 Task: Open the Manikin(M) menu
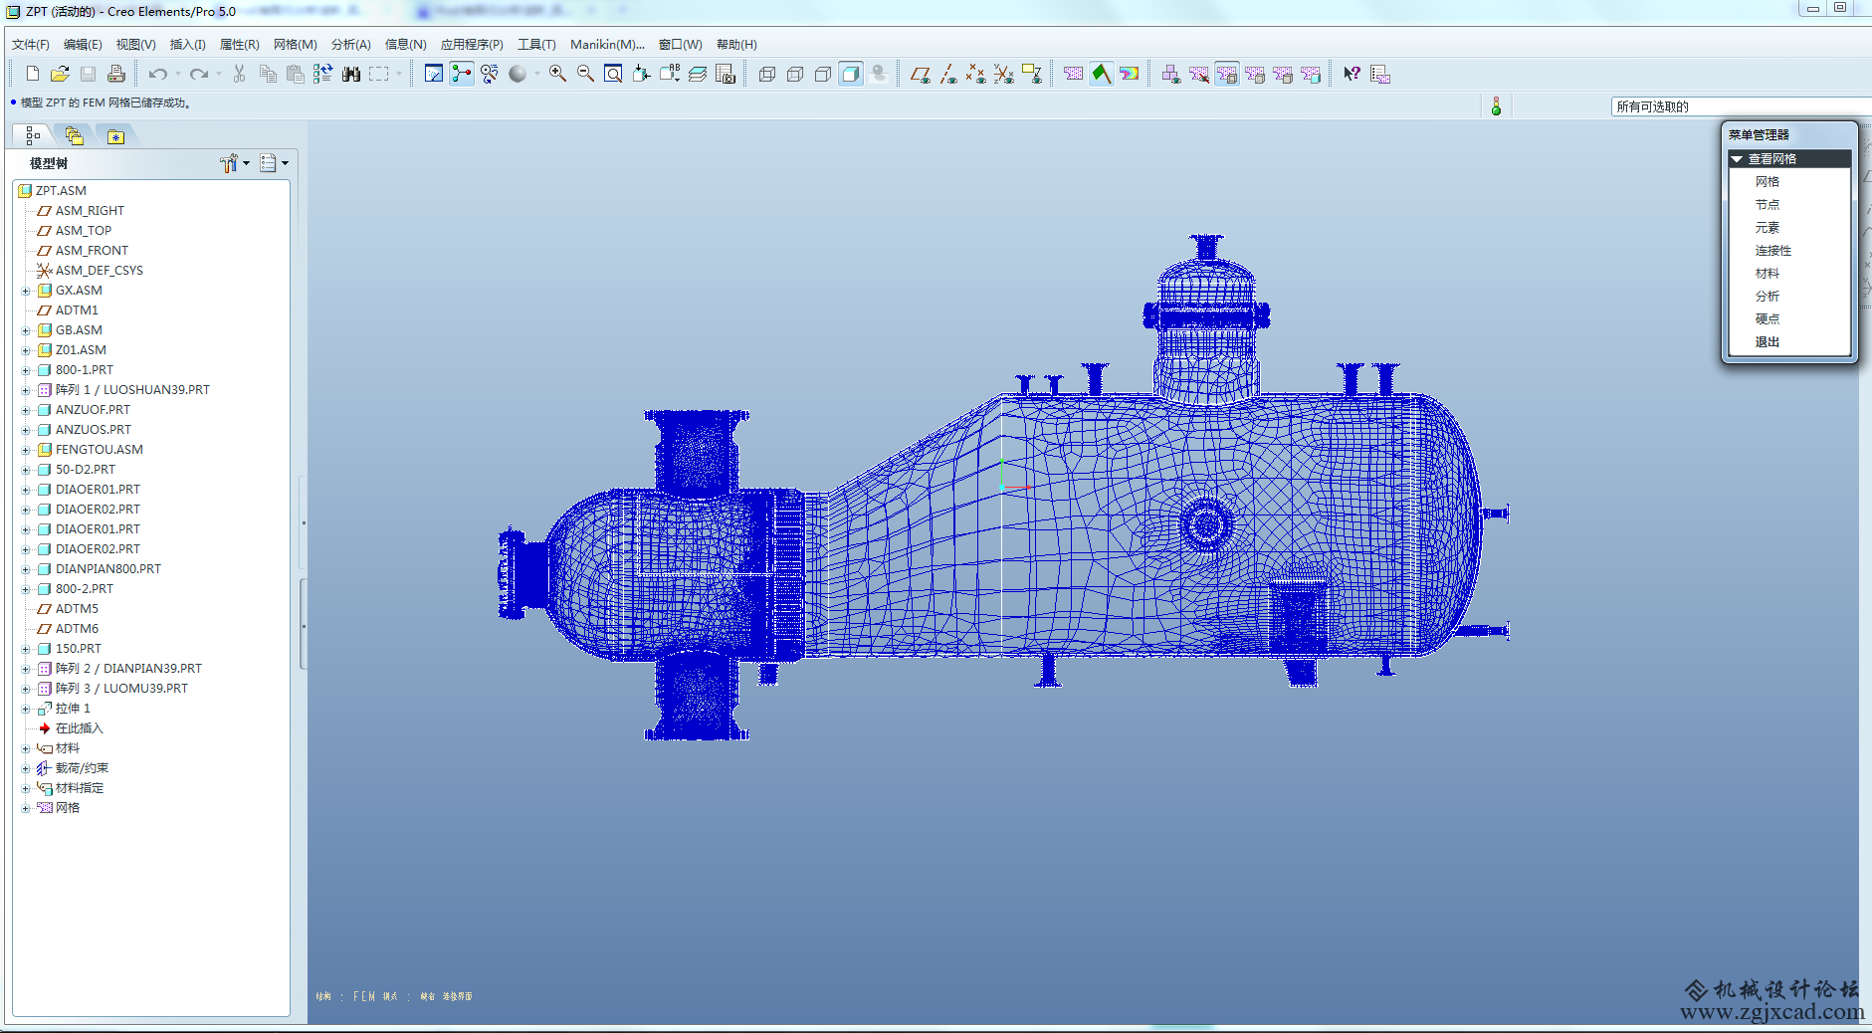tap(607, 45)
